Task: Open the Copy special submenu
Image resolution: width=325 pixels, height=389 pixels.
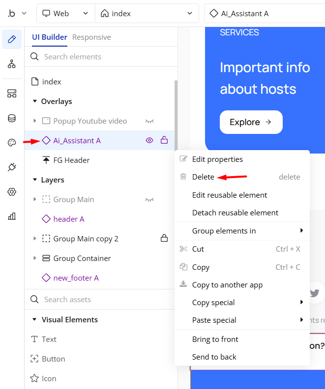Action: (x=242, y=302)
